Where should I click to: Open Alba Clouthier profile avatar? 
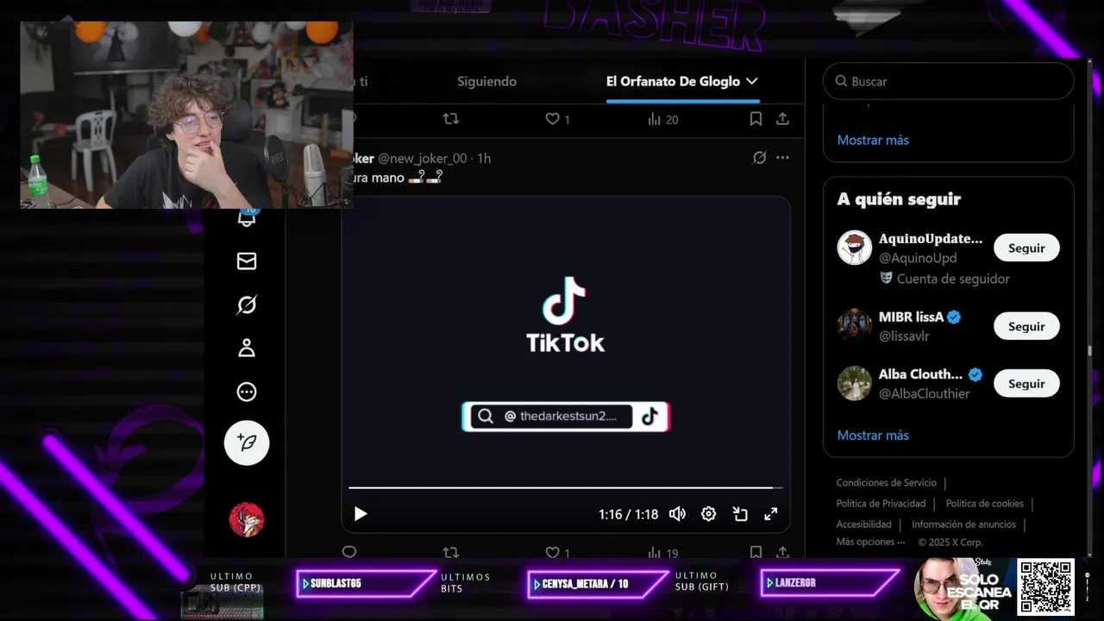click(855, 384)
